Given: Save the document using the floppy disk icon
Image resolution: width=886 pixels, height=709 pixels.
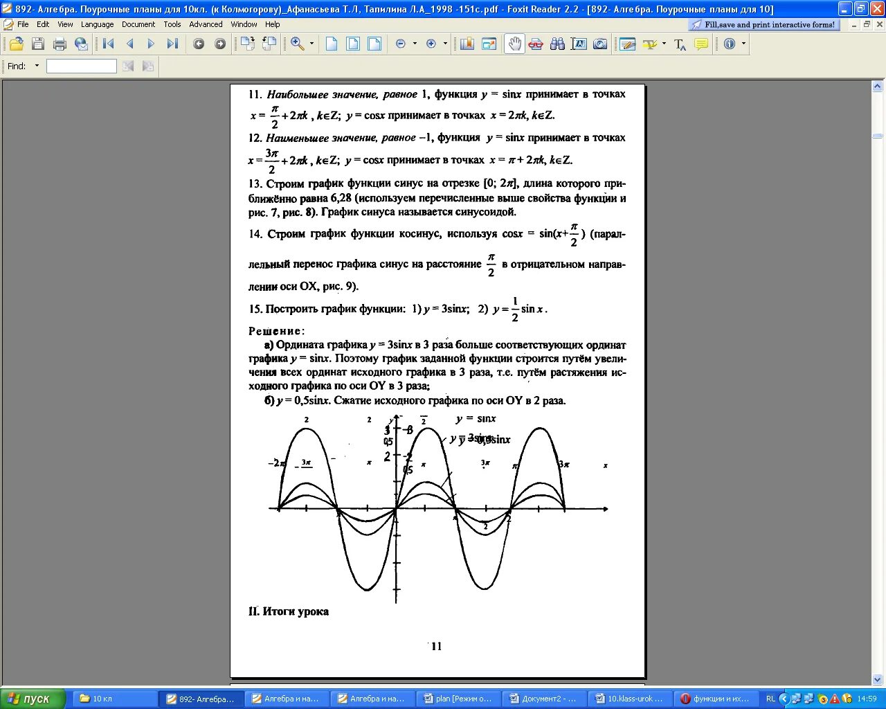Looking at the screenshot, I should pyautogui.click(x=38, y=44).
